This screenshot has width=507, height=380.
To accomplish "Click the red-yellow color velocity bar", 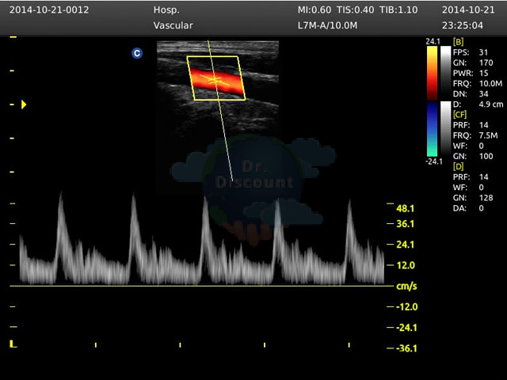I will point(432,73).
